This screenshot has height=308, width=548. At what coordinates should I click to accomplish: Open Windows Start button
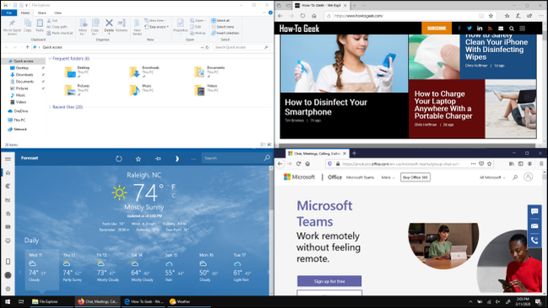click(8, 301)
